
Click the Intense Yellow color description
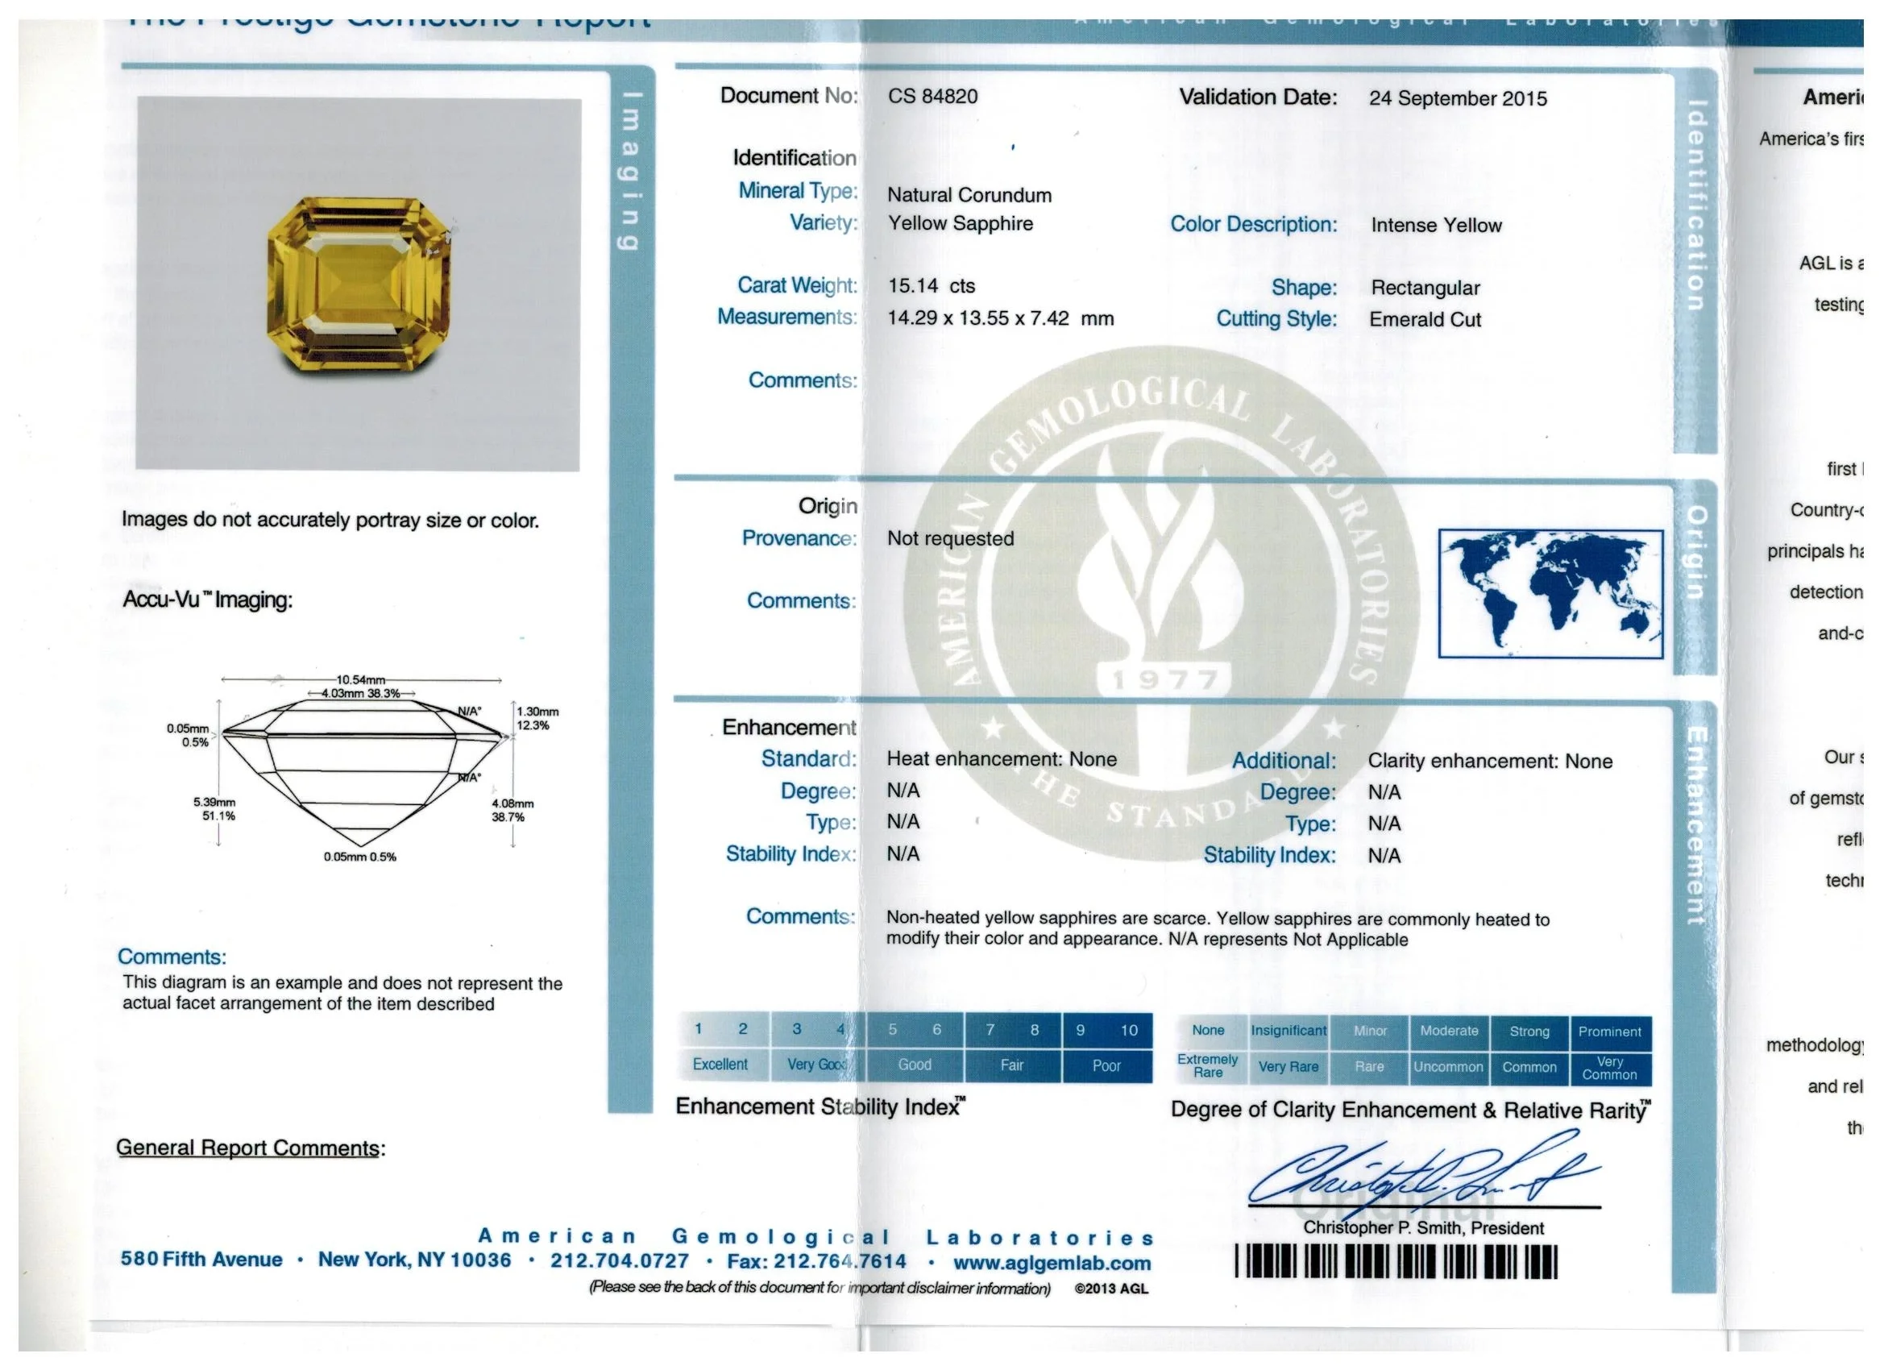[x=1436, y=225]
